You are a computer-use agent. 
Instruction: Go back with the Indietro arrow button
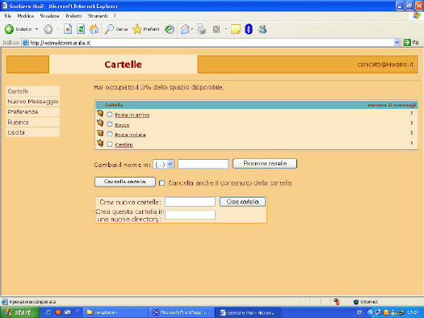(x=9, y=29)
